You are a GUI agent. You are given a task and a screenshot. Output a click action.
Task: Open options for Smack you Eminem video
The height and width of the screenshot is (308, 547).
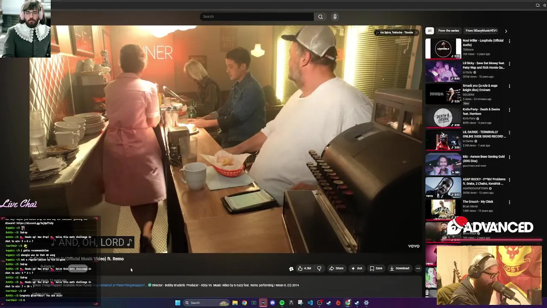click(509, 86)
